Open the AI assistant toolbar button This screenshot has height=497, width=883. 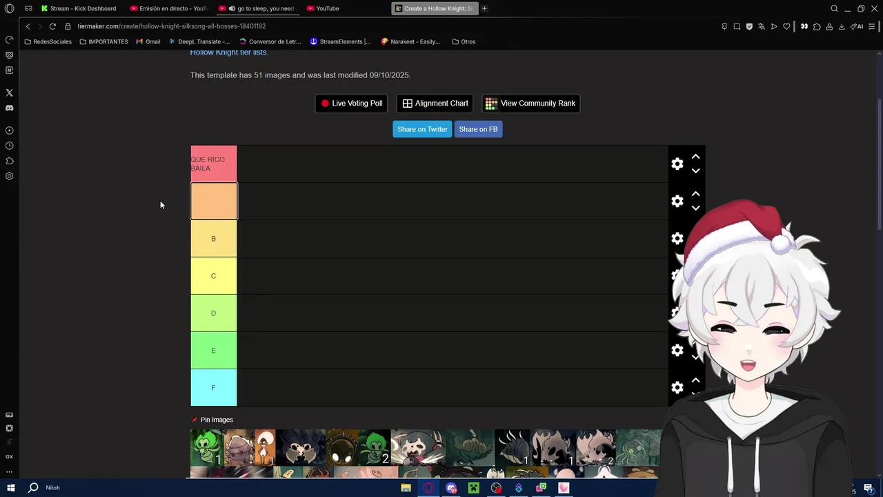857,26
